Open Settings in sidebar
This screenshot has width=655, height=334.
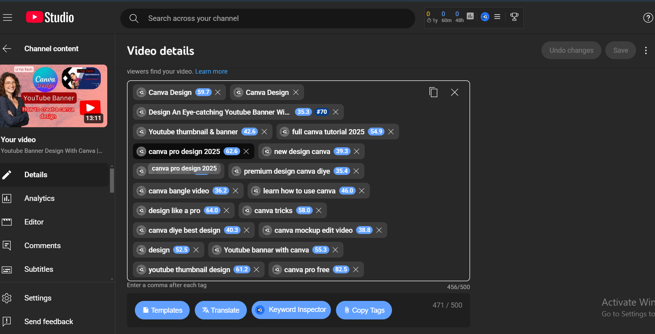[x=54, y=298]
